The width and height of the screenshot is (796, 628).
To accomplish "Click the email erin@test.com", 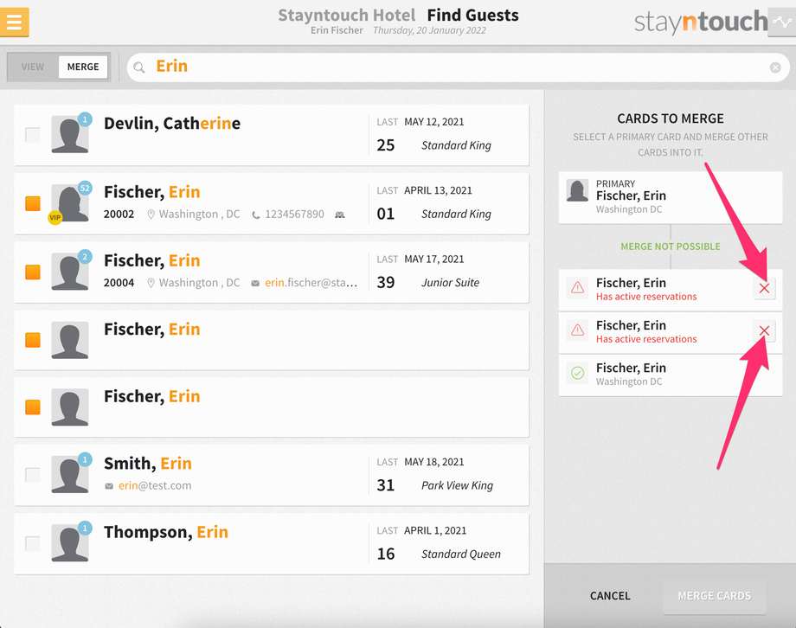I will pos(155,486).
